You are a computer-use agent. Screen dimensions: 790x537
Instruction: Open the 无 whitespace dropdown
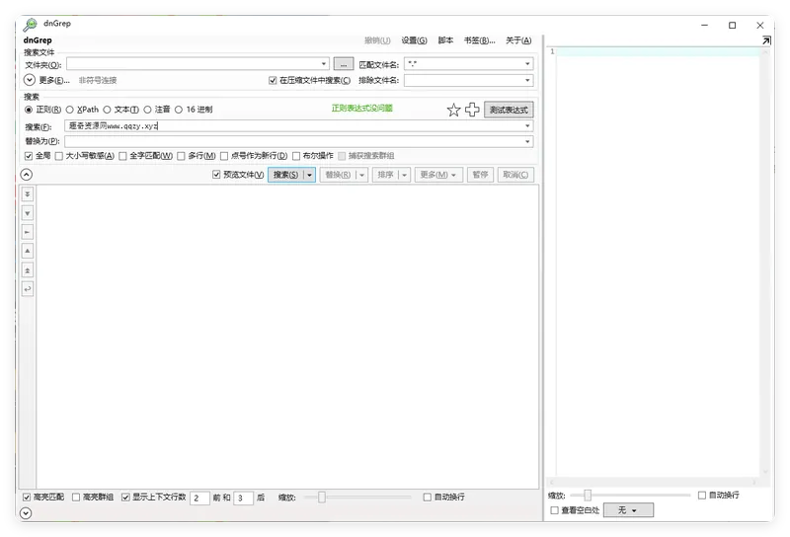tap(628, 510)
